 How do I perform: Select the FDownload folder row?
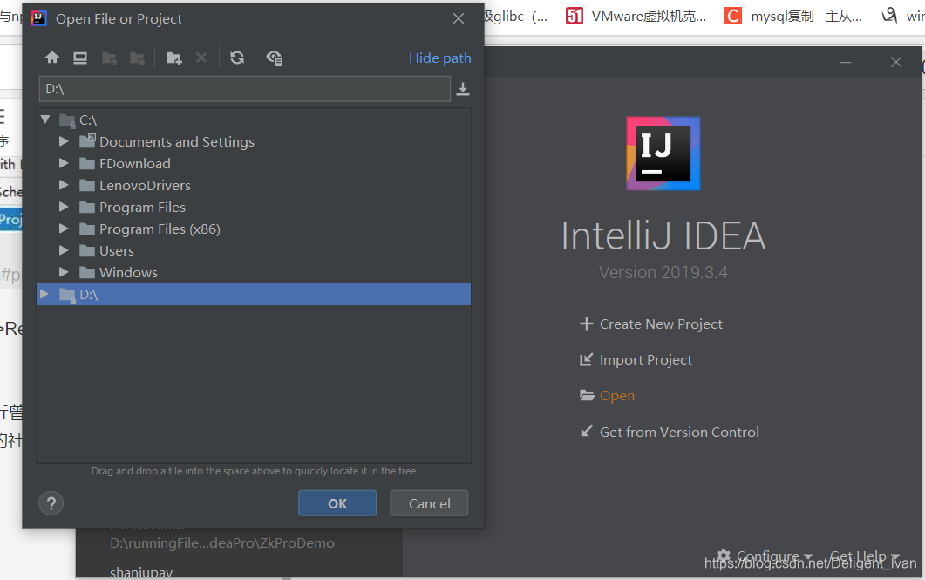(254, 163)
